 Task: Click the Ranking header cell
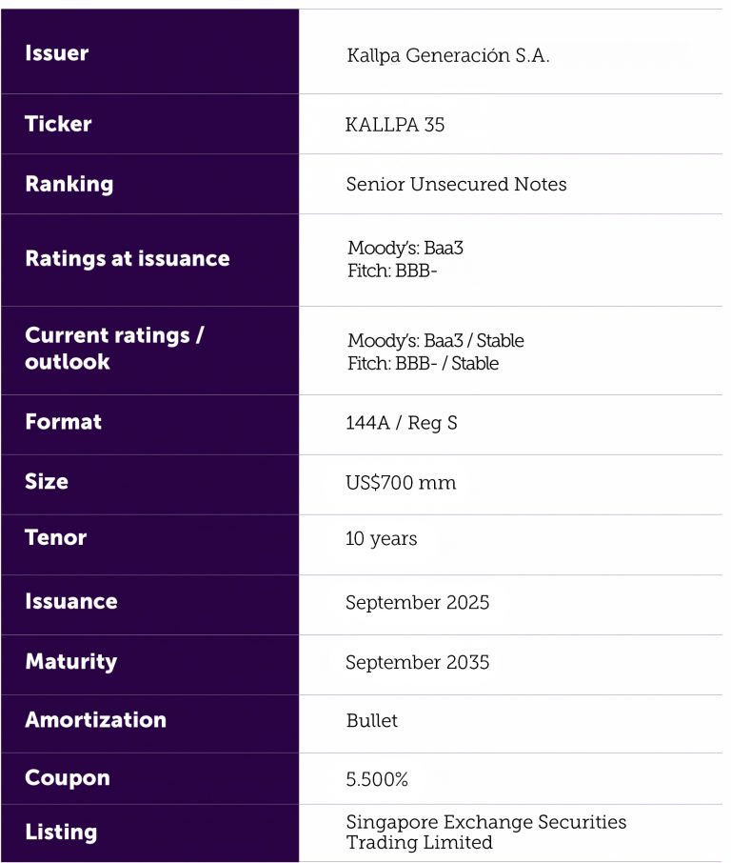coord(69,184)
